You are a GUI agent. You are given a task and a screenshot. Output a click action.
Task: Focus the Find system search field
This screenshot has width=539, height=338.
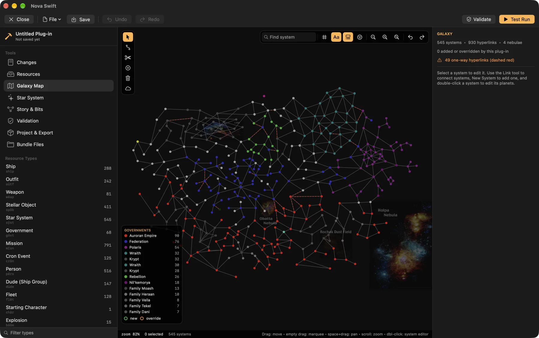coord(289,37)
